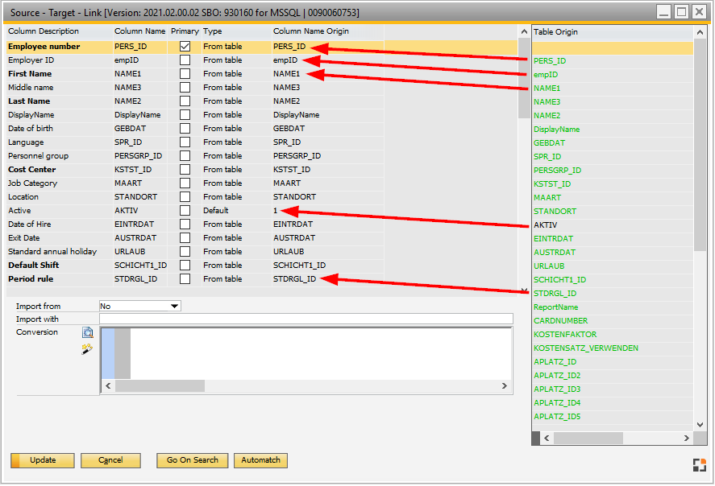This screenshot has height=486, width=715.
Task: Click the Type cell of Active row
Action: (x=234, y=211)
